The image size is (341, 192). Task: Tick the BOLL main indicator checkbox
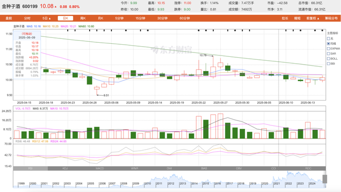(x=328, y=59)
